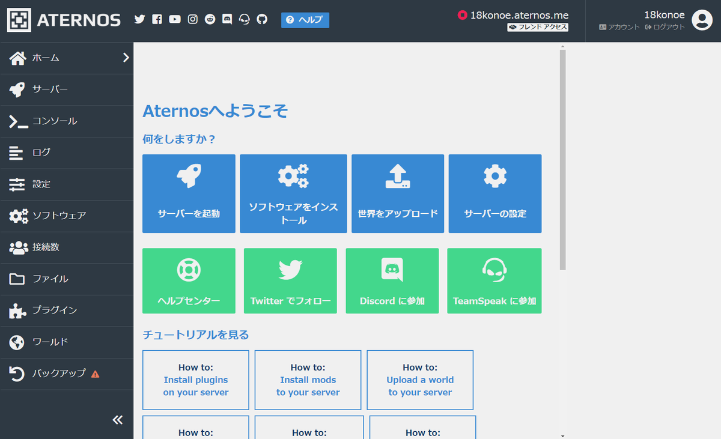
Task: Click the フレンド アクセス badge
Action: click(x=538, y=27)
